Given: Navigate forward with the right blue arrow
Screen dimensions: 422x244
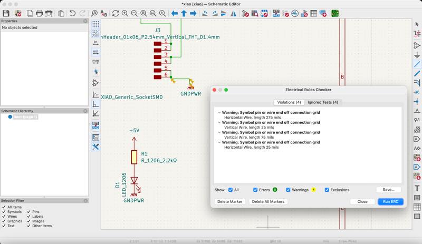Looking at the screenshot, I should click(193, 13).
